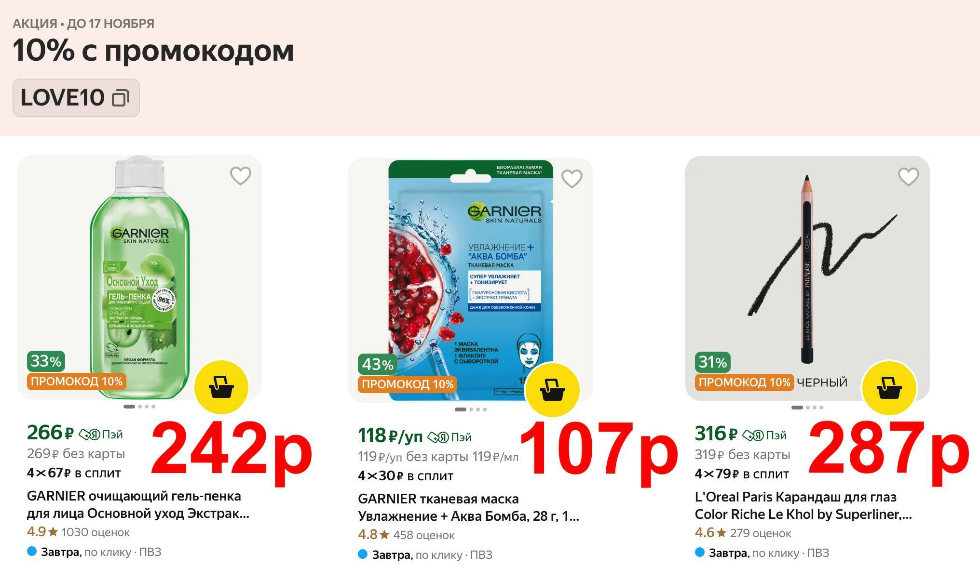This screenshot has height=567, width=980.
Task: Favorite the Garnier gel-foam cleanser
Action: [x=240, y=176]
